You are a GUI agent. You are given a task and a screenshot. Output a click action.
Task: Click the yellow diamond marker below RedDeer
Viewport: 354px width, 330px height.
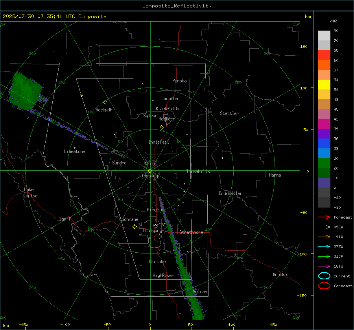[x=162, y=128]
